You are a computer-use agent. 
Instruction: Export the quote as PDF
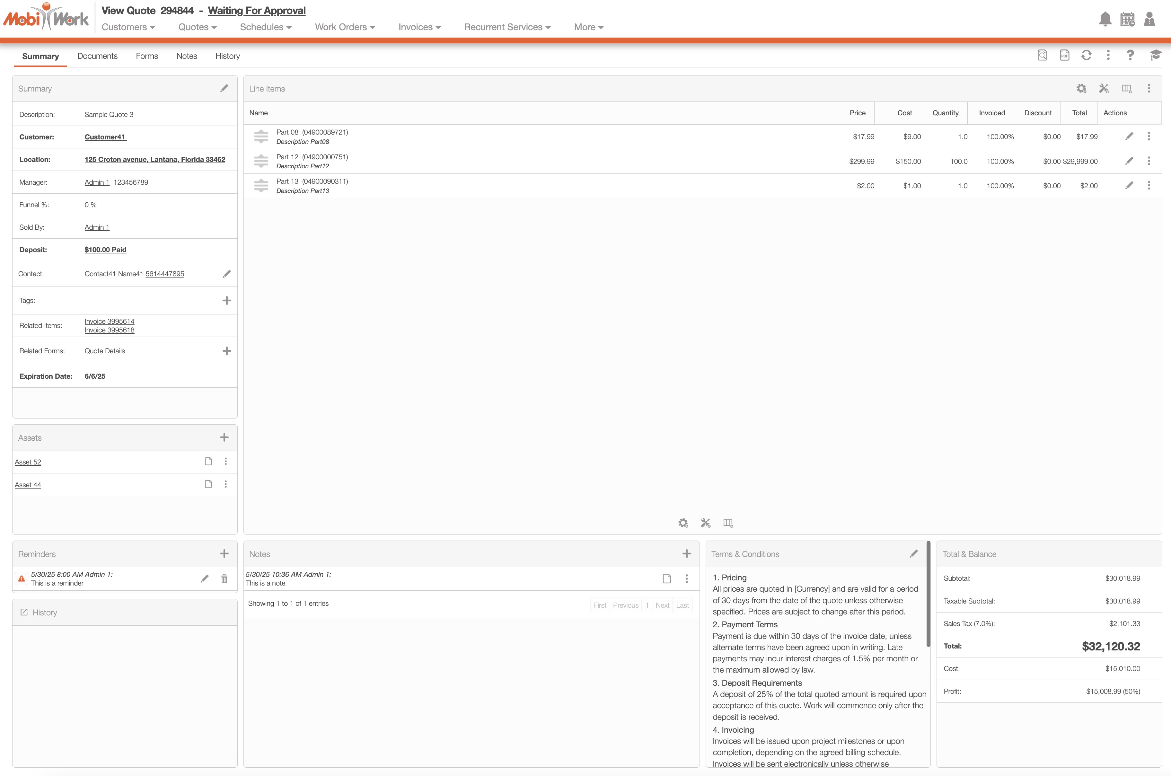[x=1064, y=56]
